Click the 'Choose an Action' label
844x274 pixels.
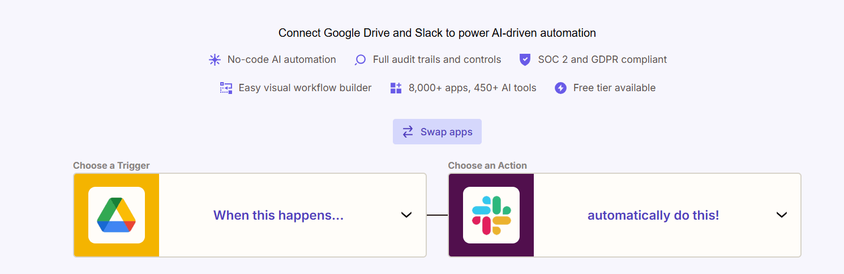click(x=487, y=165)
